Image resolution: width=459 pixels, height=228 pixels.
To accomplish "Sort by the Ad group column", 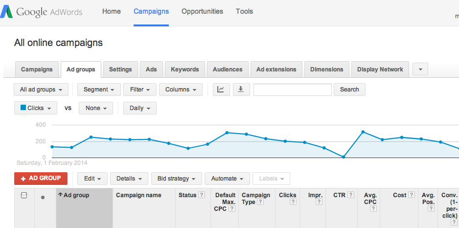I will pos(76,195).
